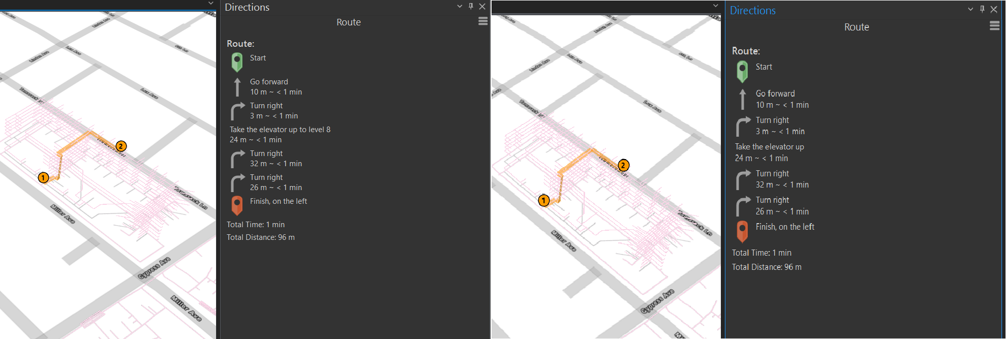Select 'Take the elevator up' step in right pane
Screen dimensions: 1006x339
coord(769,147)
